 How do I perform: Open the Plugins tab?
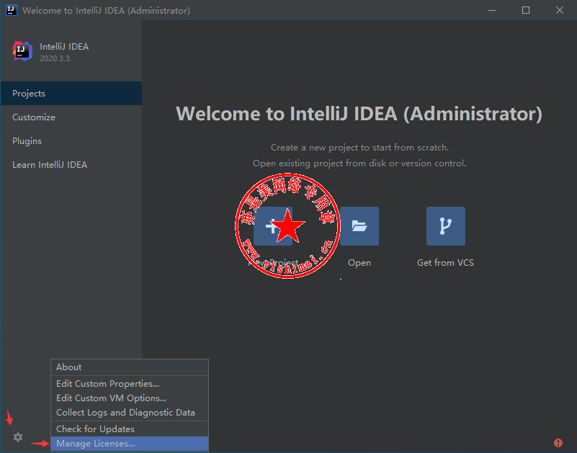click(x=71, y=141)
